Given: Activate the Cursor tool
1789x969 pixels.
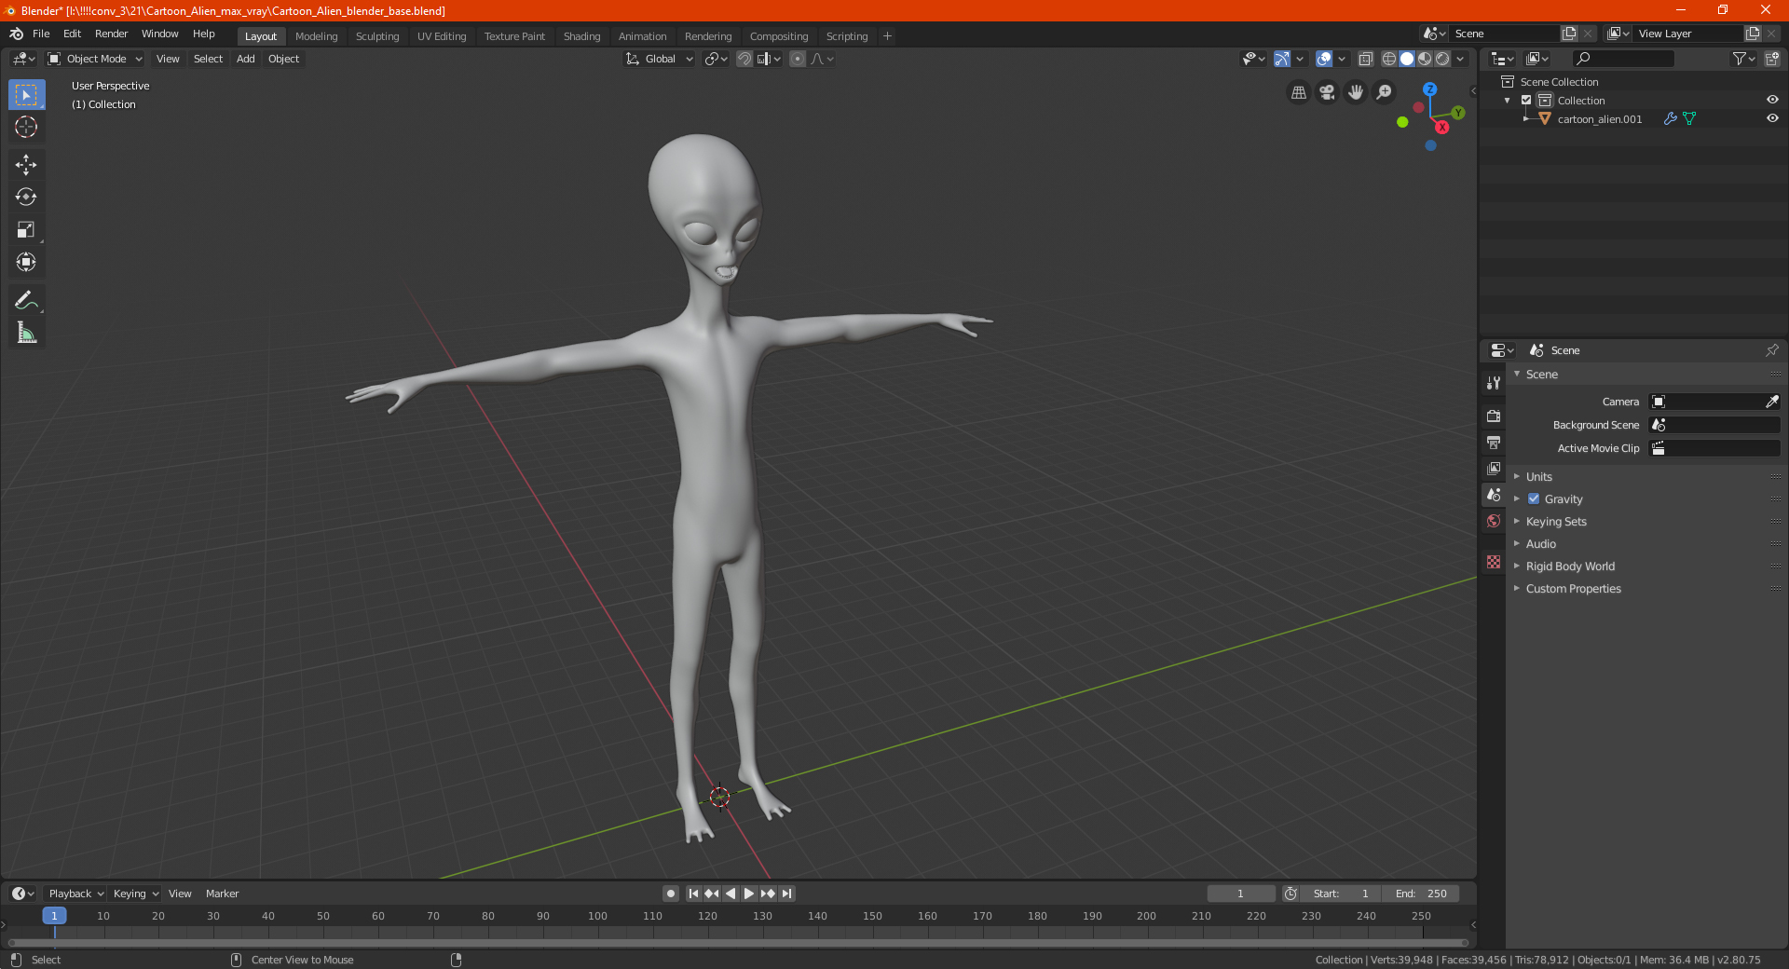Looking at the screenshot, I should tap(26, 127).
